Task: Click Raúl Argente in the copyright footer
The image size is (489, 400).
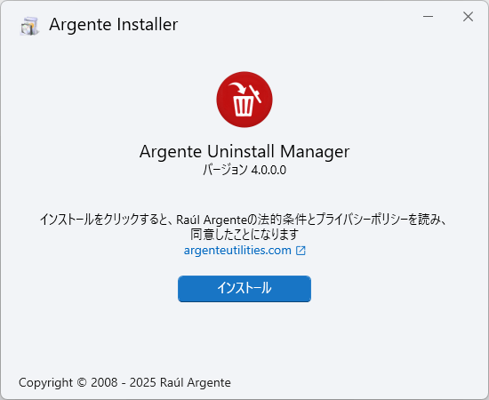Action: 196,382
